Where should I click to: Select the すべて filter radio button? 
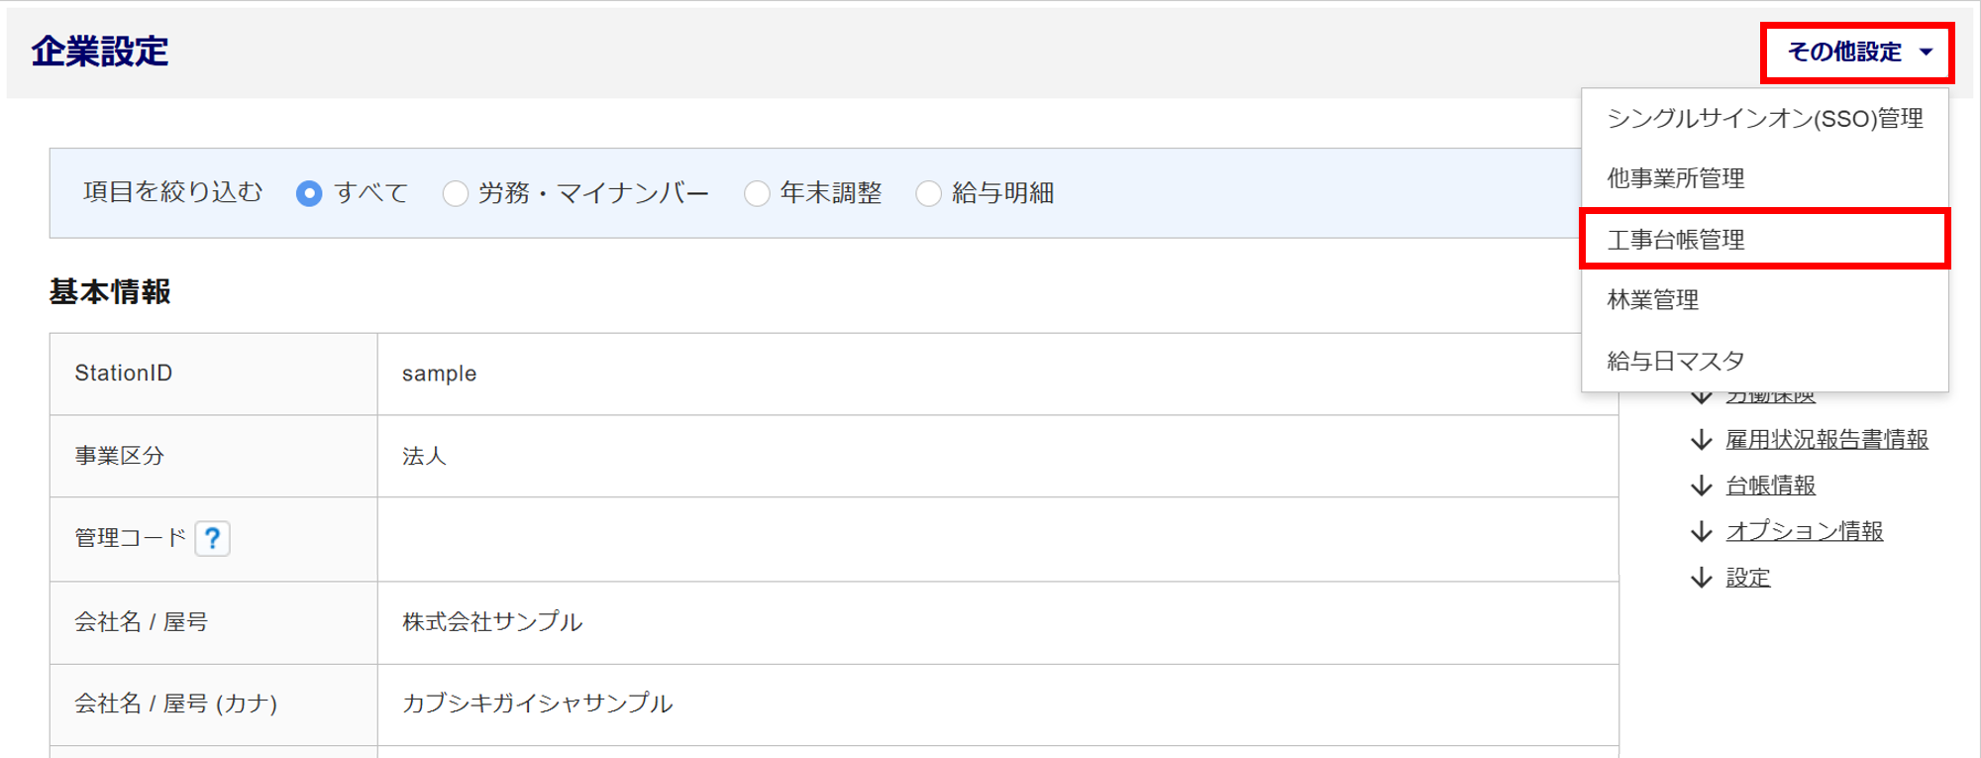pos(309,193)
